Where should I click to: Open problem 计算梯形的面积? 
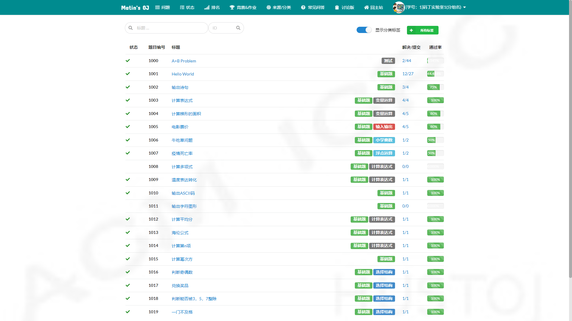point(186,114)
